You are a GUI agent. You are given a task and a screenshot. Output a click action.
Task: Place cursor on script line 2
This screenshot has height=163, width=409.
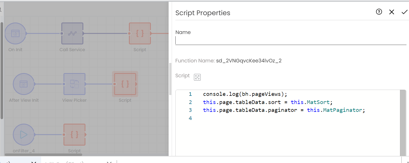point(267,102)
